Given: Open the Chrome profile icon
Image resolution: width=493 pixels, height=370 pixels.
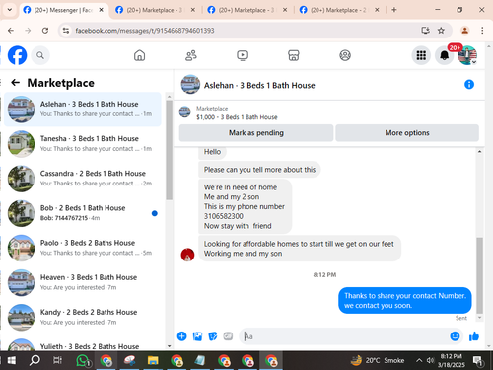Looking at the screenshot, I should [464, 31].
